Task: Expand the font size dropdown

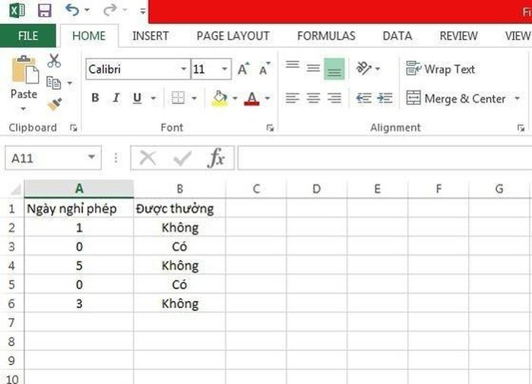Action: (224, 69)
